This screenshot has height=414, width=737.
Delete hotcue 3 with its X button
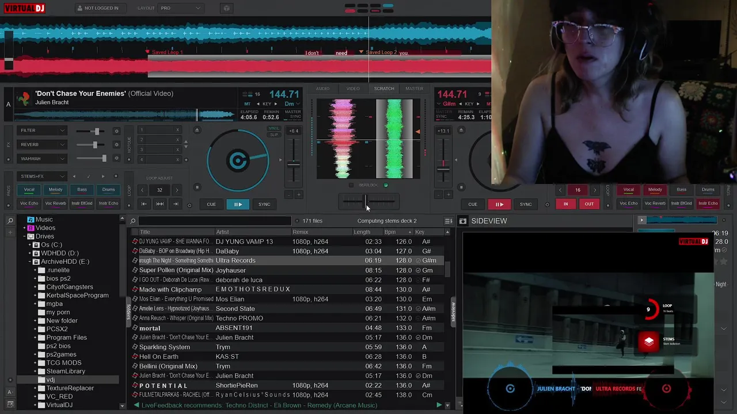[177, 149]
